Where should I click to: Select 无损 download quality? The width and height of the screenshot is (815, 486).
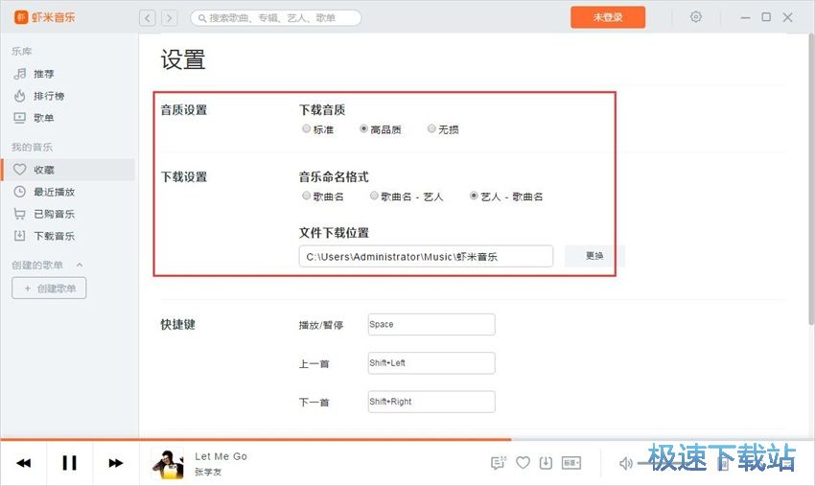431,128
